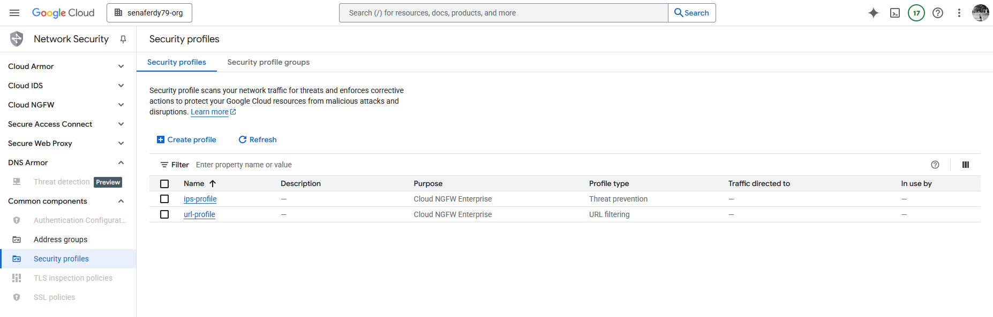
Task: Click the three-dot settings menu in header
Action: pyautogui.click(x=959, y=13)
